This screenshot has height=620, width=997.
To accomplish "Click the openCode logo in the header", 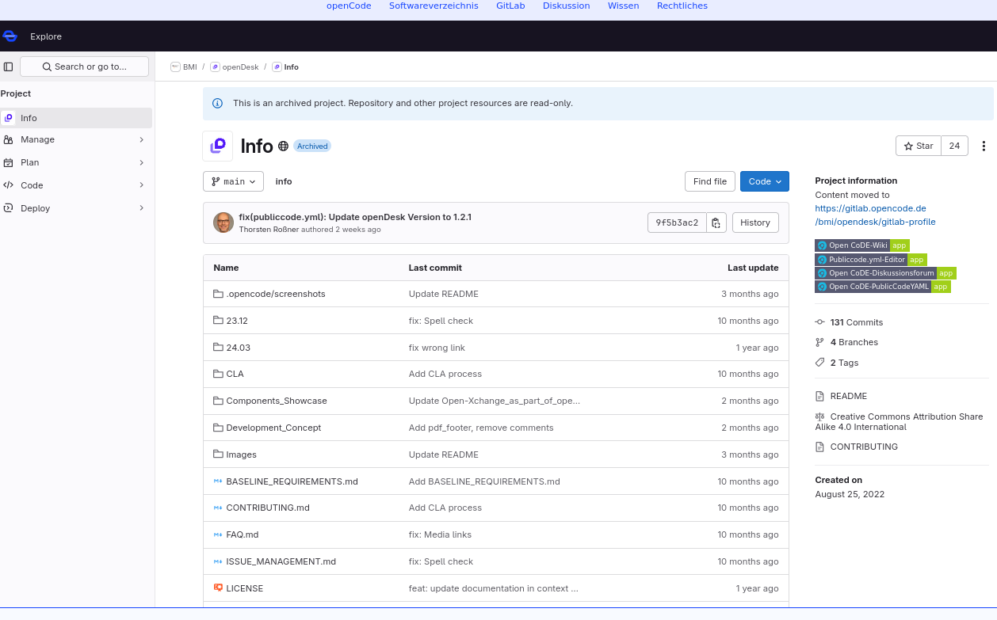I will tap(10, 36).
